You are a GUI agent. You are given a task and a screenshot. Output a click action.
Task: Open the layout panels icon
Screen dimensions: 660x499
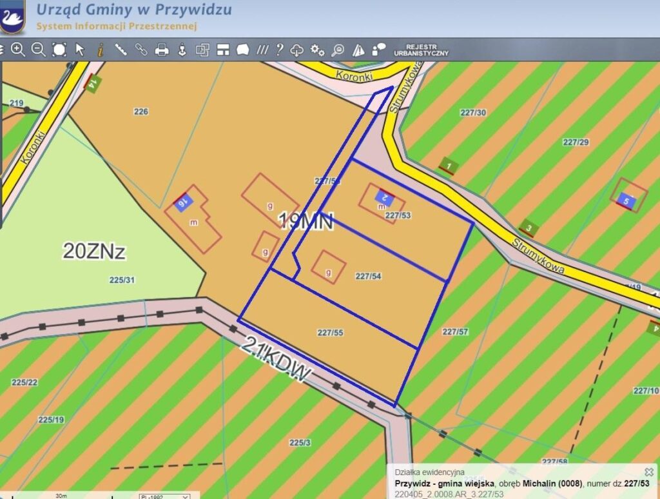point(222,50)
